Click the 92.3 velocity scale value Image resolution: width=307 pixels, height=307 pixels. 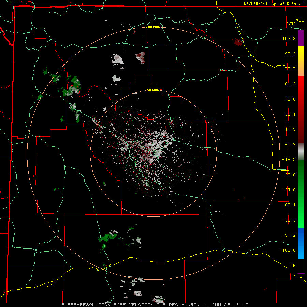[x=290, y=54]
